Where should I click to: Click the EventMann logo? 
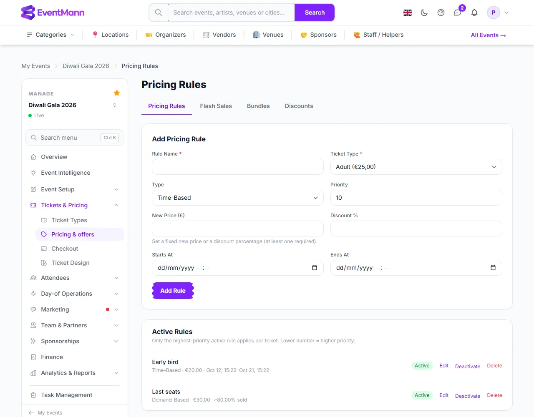tap(53, 13)
